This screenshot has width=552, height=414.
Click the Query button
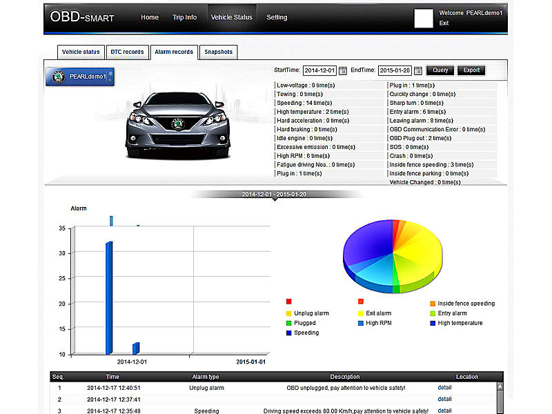point(440,70)
